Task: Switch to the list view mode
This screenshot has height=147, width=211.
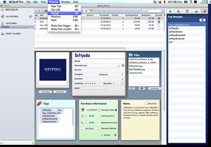Action: coord(92,11)
